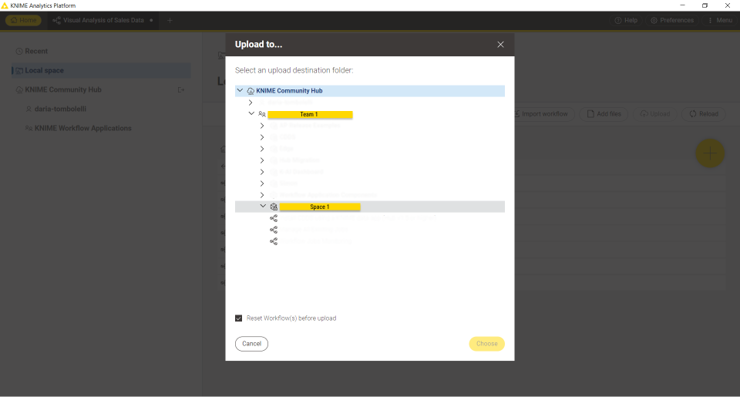Viewport: 740px width, 397px height.
Task: Collapse the KNIME Community Hub tree node
Action: [240, 91]
